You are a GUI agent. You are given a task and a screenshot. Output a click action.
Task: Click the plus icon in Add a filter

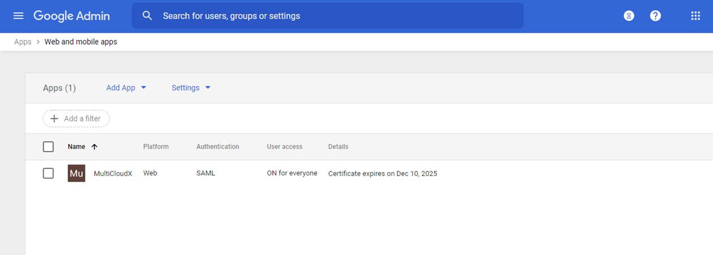point(54,119)
